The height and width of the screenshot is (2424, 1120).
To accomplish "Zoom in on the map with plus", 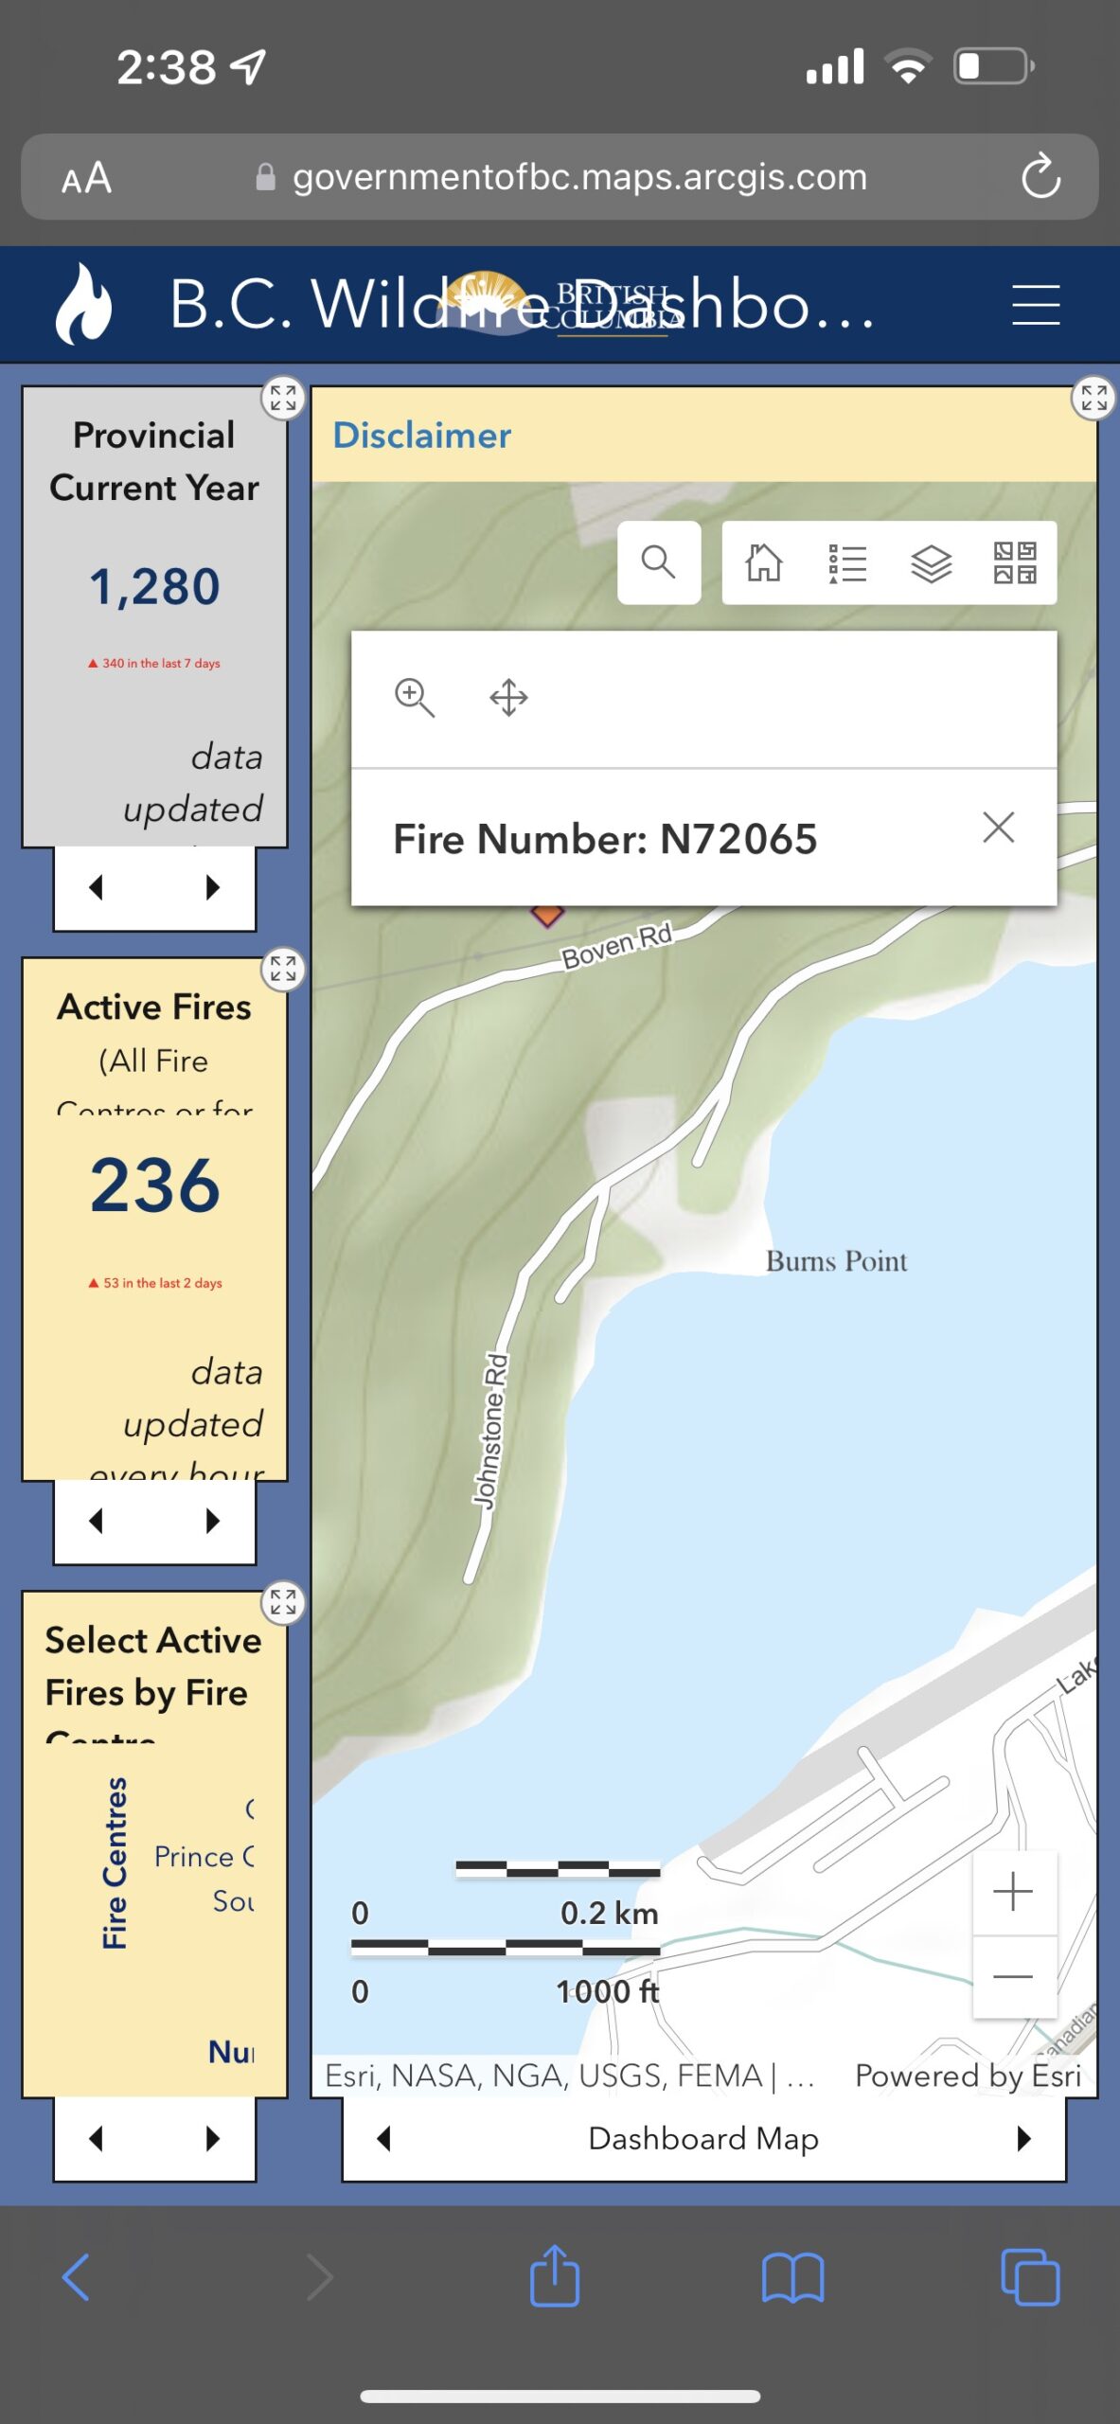I will click(1013, 1891).
